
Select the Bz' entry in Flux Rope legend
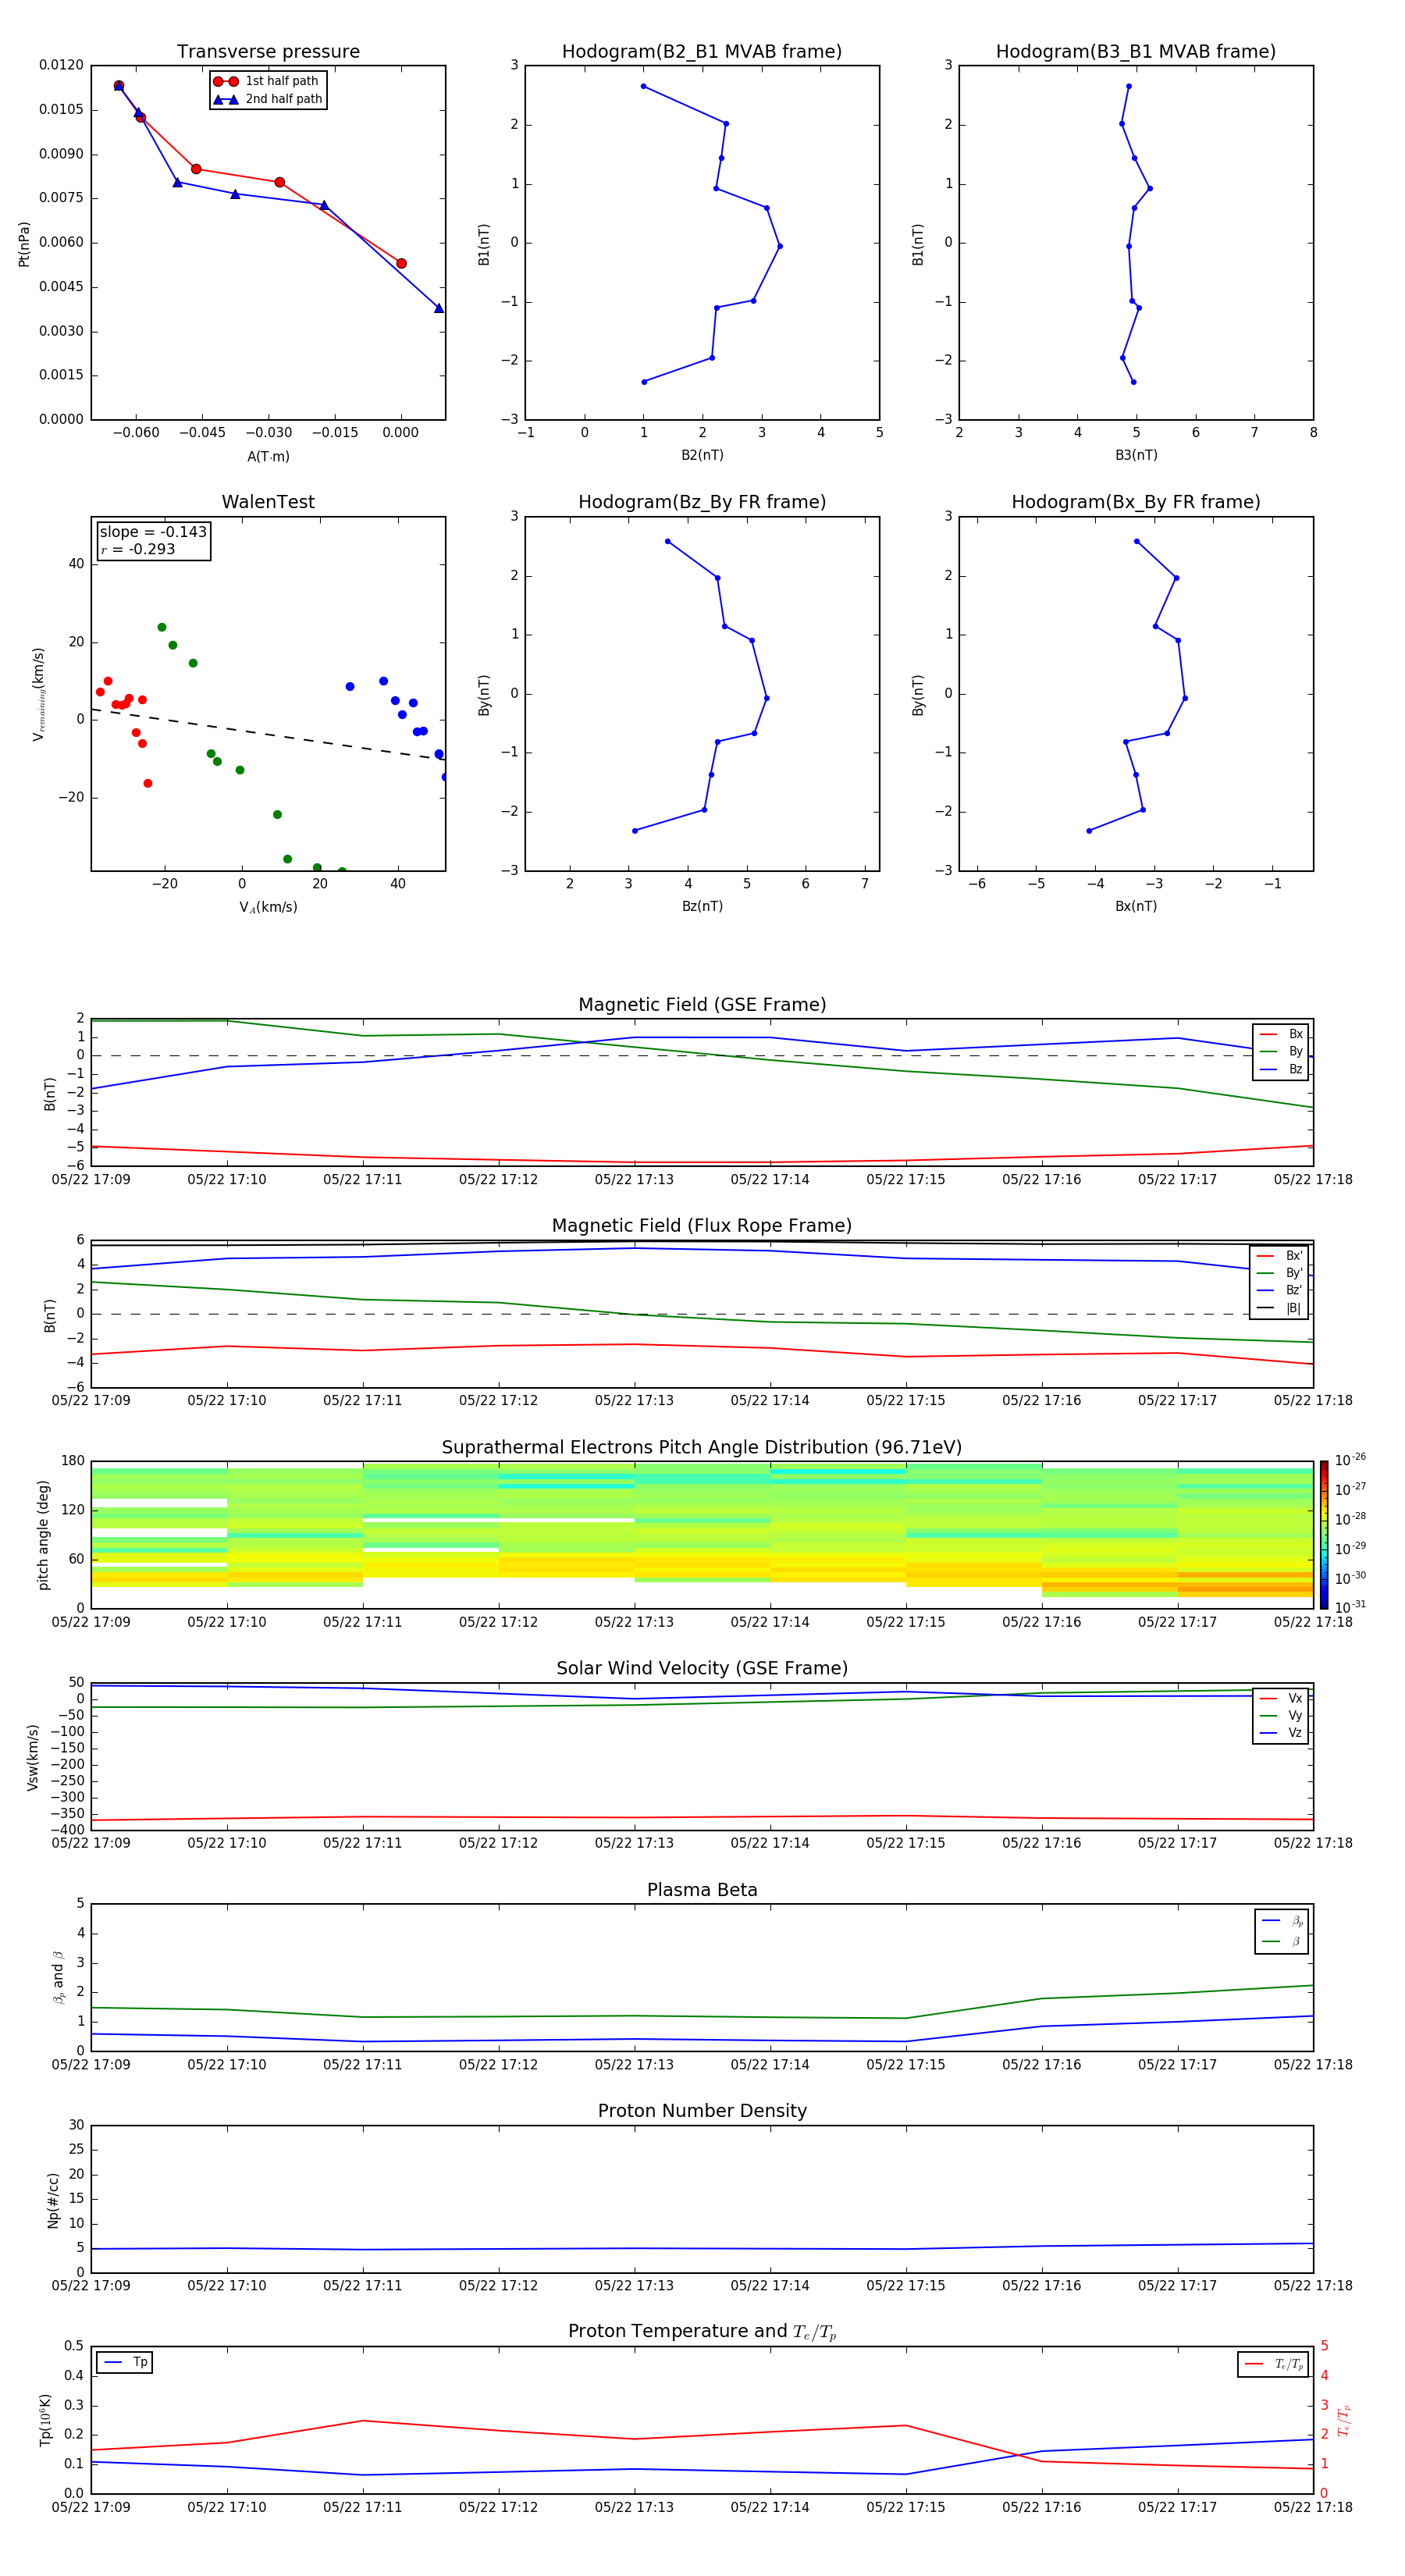[x=1280, y=1290]
